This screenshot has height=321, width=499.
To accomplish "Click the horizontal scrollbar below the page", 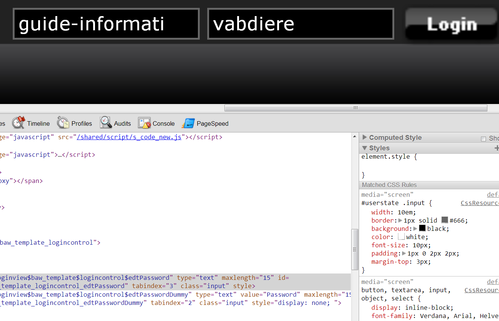I will (356, 108).
